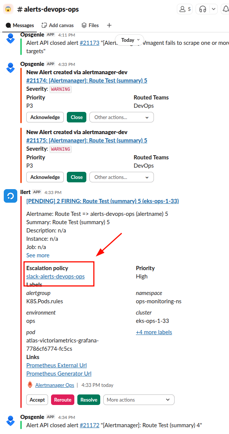
Task: Click the Alertmanager Ops flame icon
Action: click(x=30, y=385)
